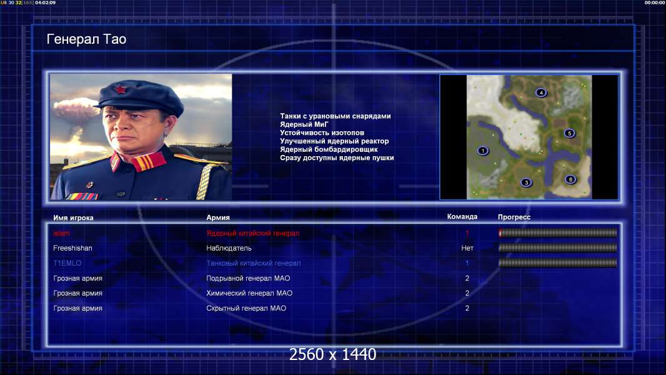666x375 pixels.
Task: Click the progress bar for Freeshishan
Action: coord(558,247)
